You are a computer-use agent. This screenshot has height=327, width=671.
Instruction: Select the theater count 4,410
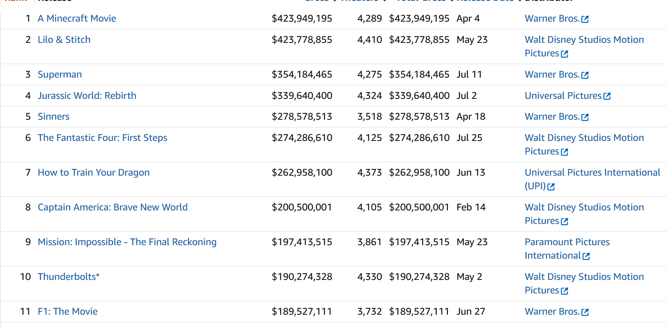370,40
